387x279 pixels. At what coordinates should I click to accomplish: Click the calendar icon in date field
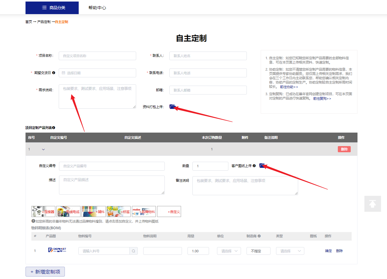pos(63,73)
